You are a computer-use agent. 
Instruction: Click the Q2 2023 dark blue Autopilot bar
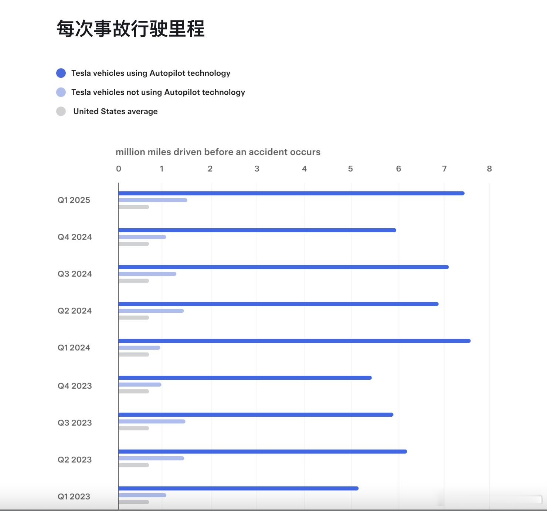(262, 451)
